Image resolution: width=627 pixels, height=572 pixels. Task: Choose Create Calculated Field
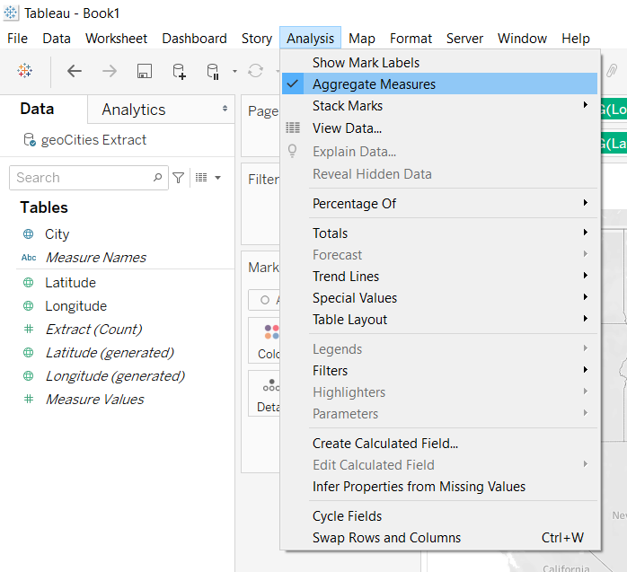(384, 444)
